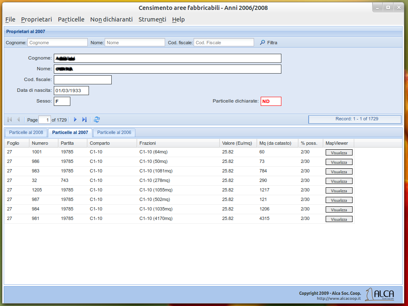Sort by Partita column header
The height and width of the screenshot is (306, 408).
72,143
